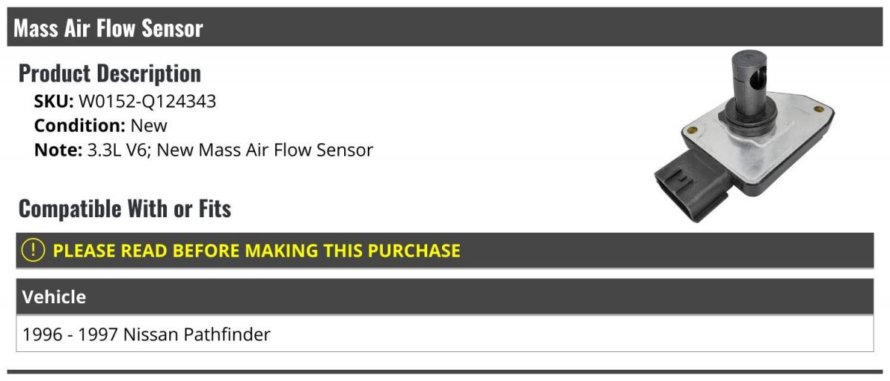Click the 'Product Description' heading

coord(110,73)
